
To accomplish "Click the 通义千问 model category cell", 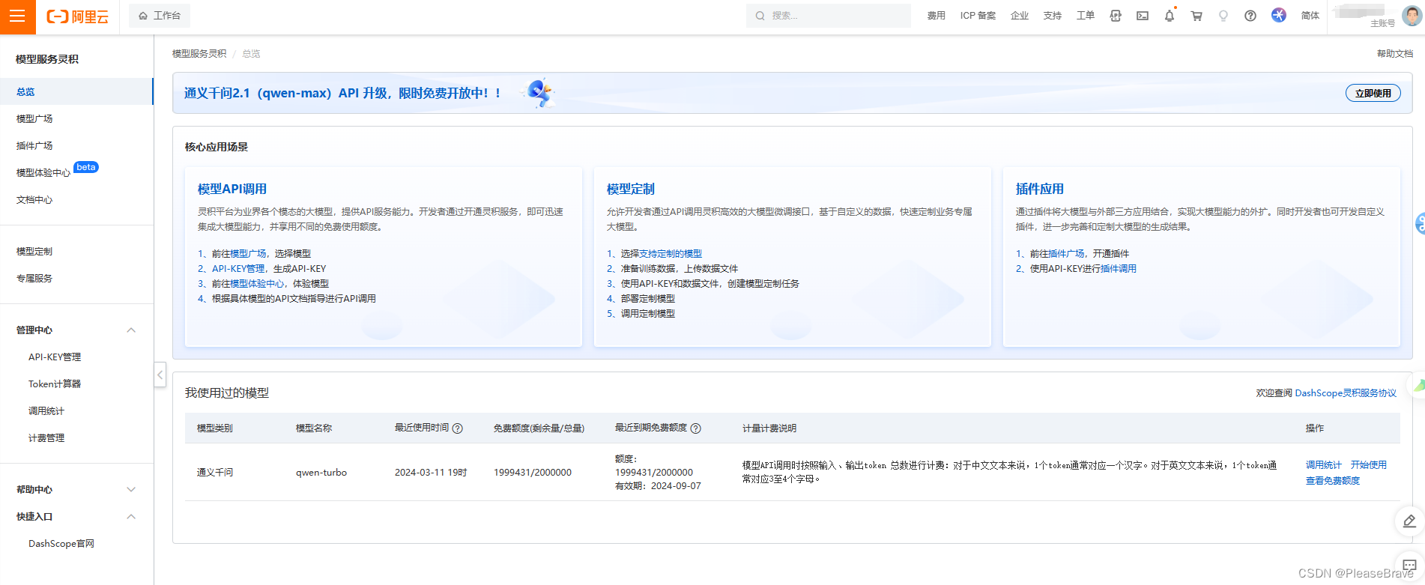I will coord(215,473).
